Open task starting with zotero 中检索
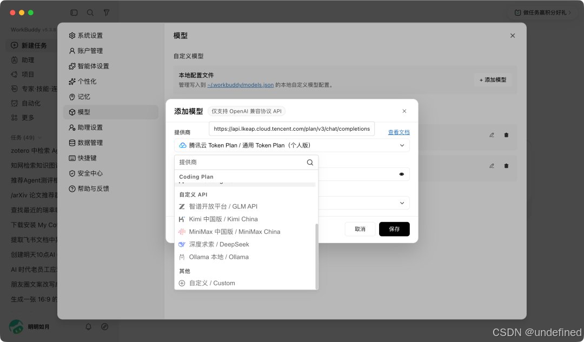Screen dimensions: 584x342 pyautogui.click(x=34, y=151)
